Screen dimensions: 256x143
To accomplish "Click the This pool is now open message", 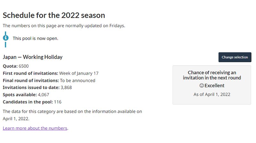I will pos(36,38).
